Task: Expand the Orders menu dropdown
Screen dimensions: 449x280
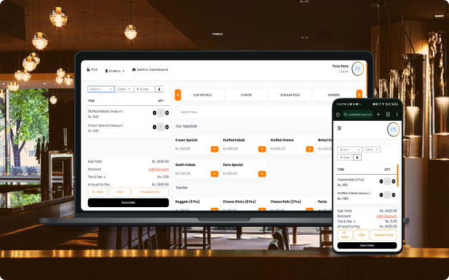Action: [x=116, y=70]
